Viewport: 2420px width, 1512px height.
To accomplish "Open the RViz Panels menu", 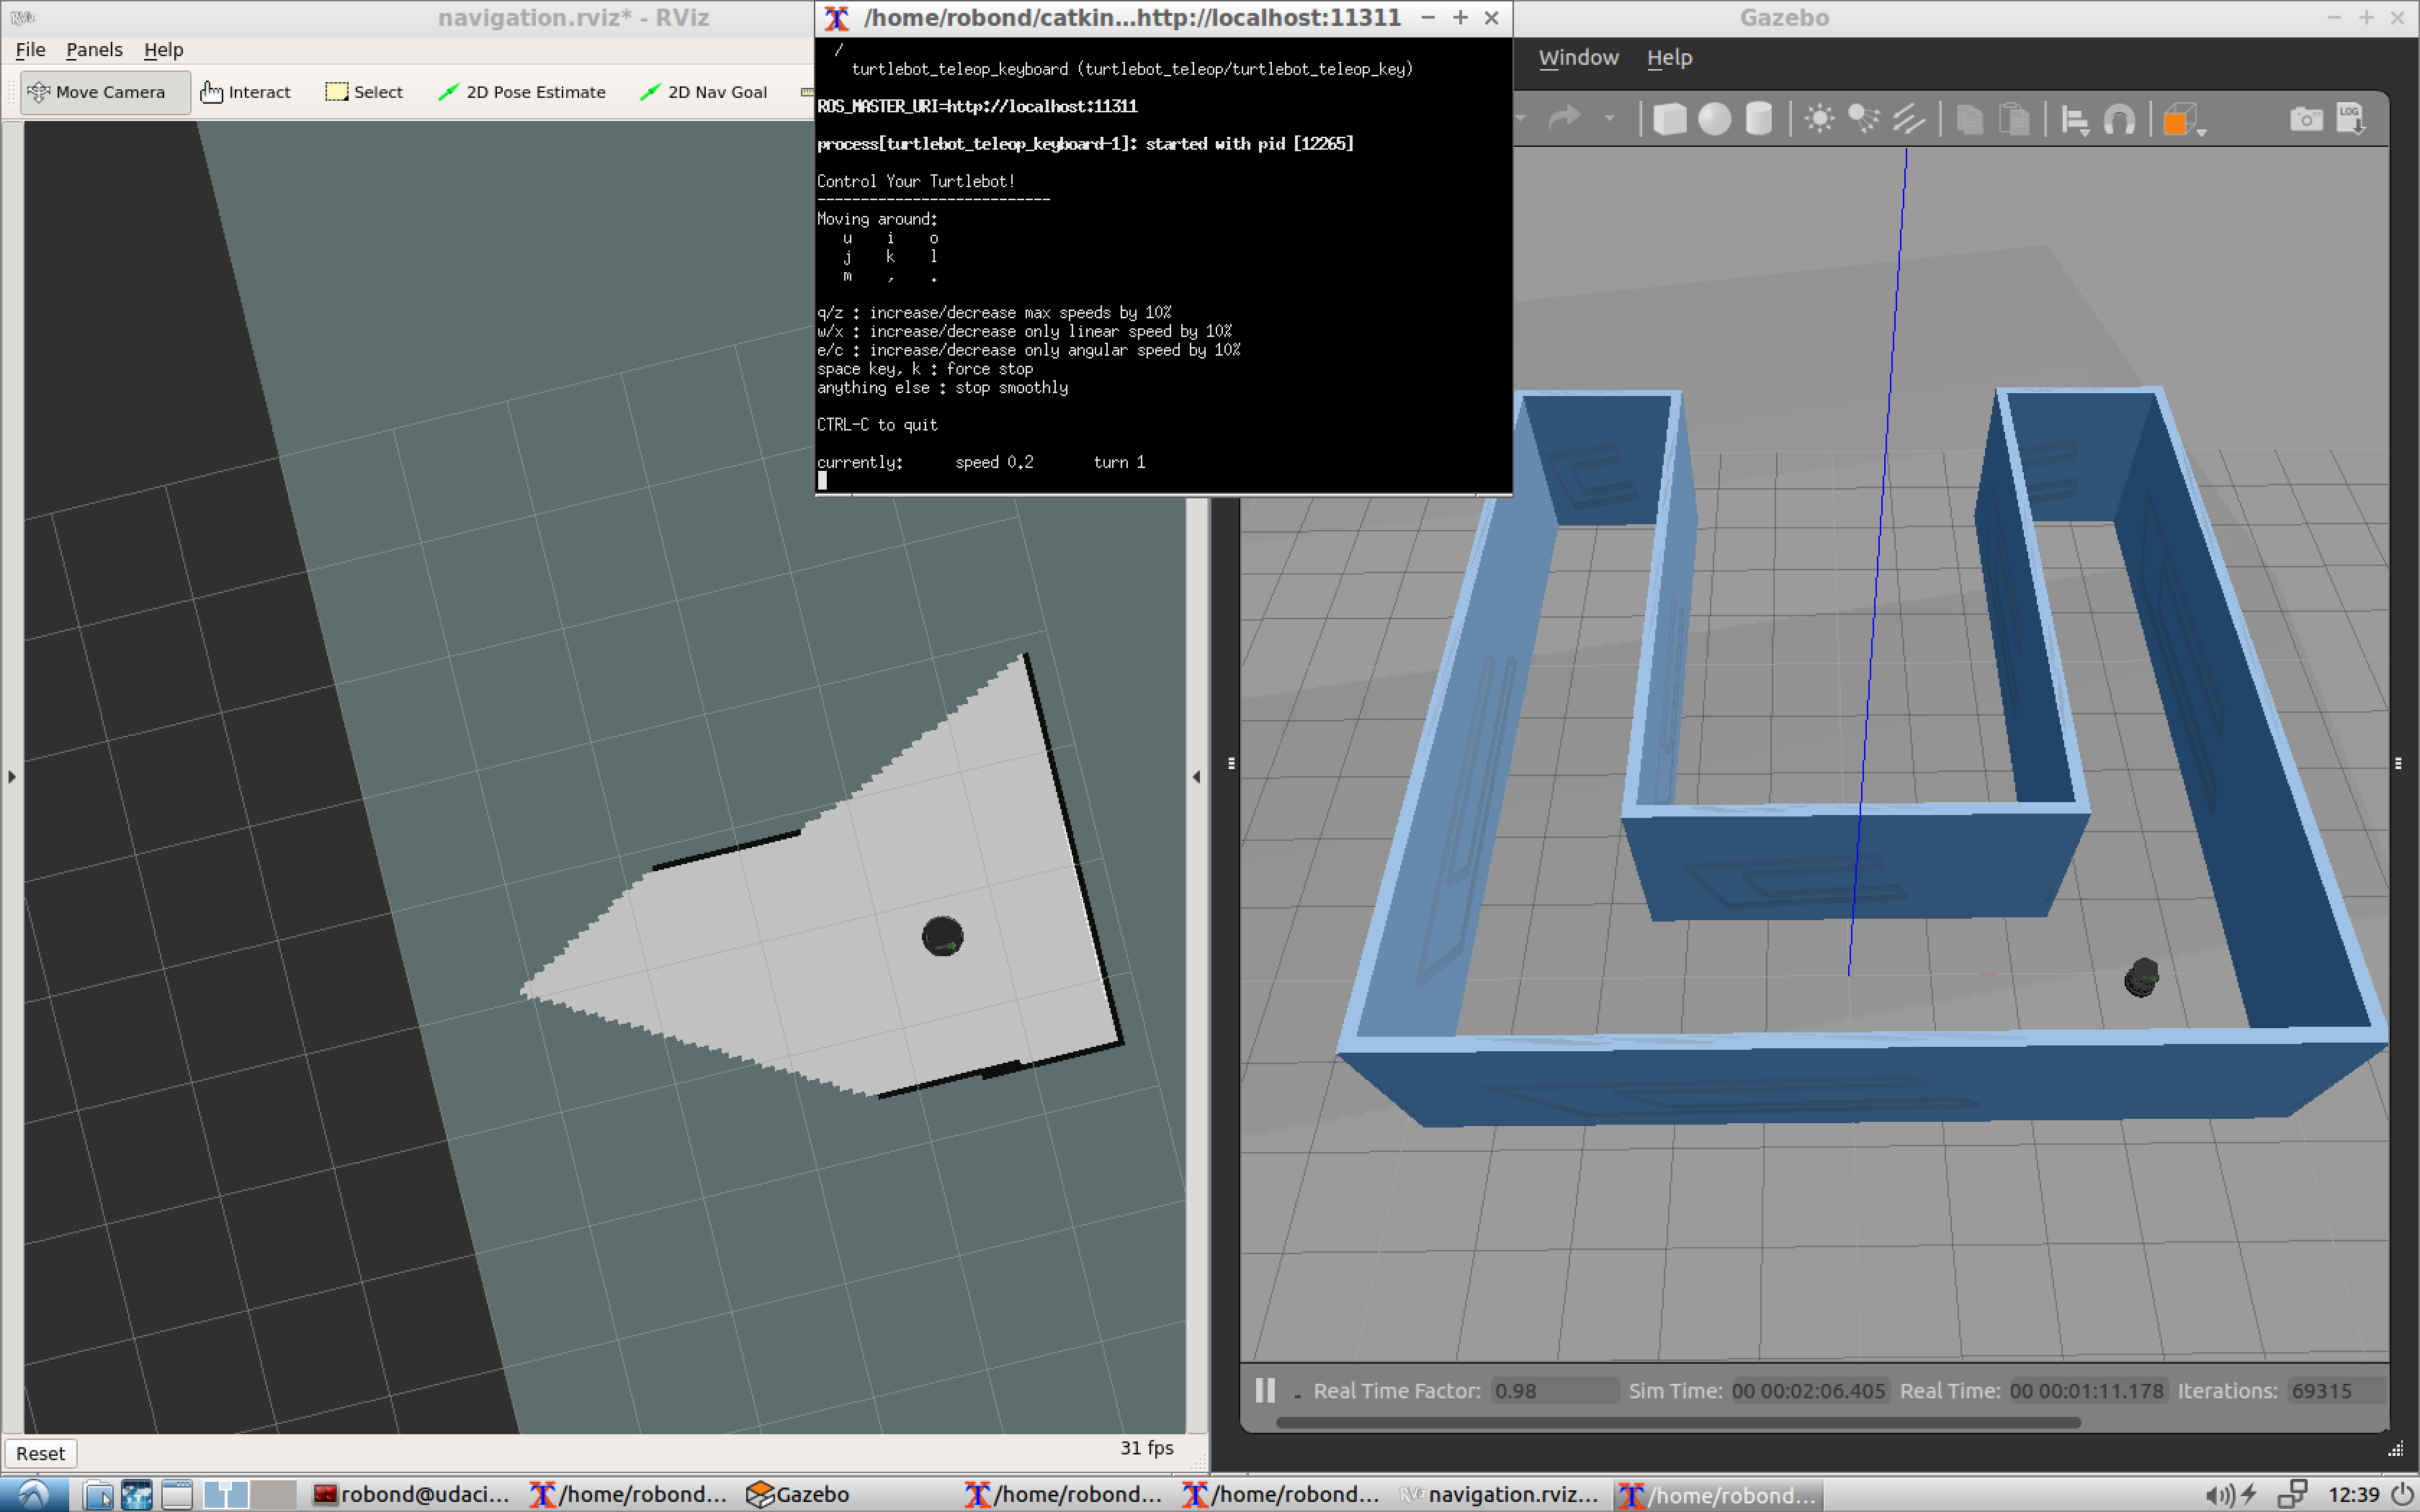I will (x=94, y=49).
